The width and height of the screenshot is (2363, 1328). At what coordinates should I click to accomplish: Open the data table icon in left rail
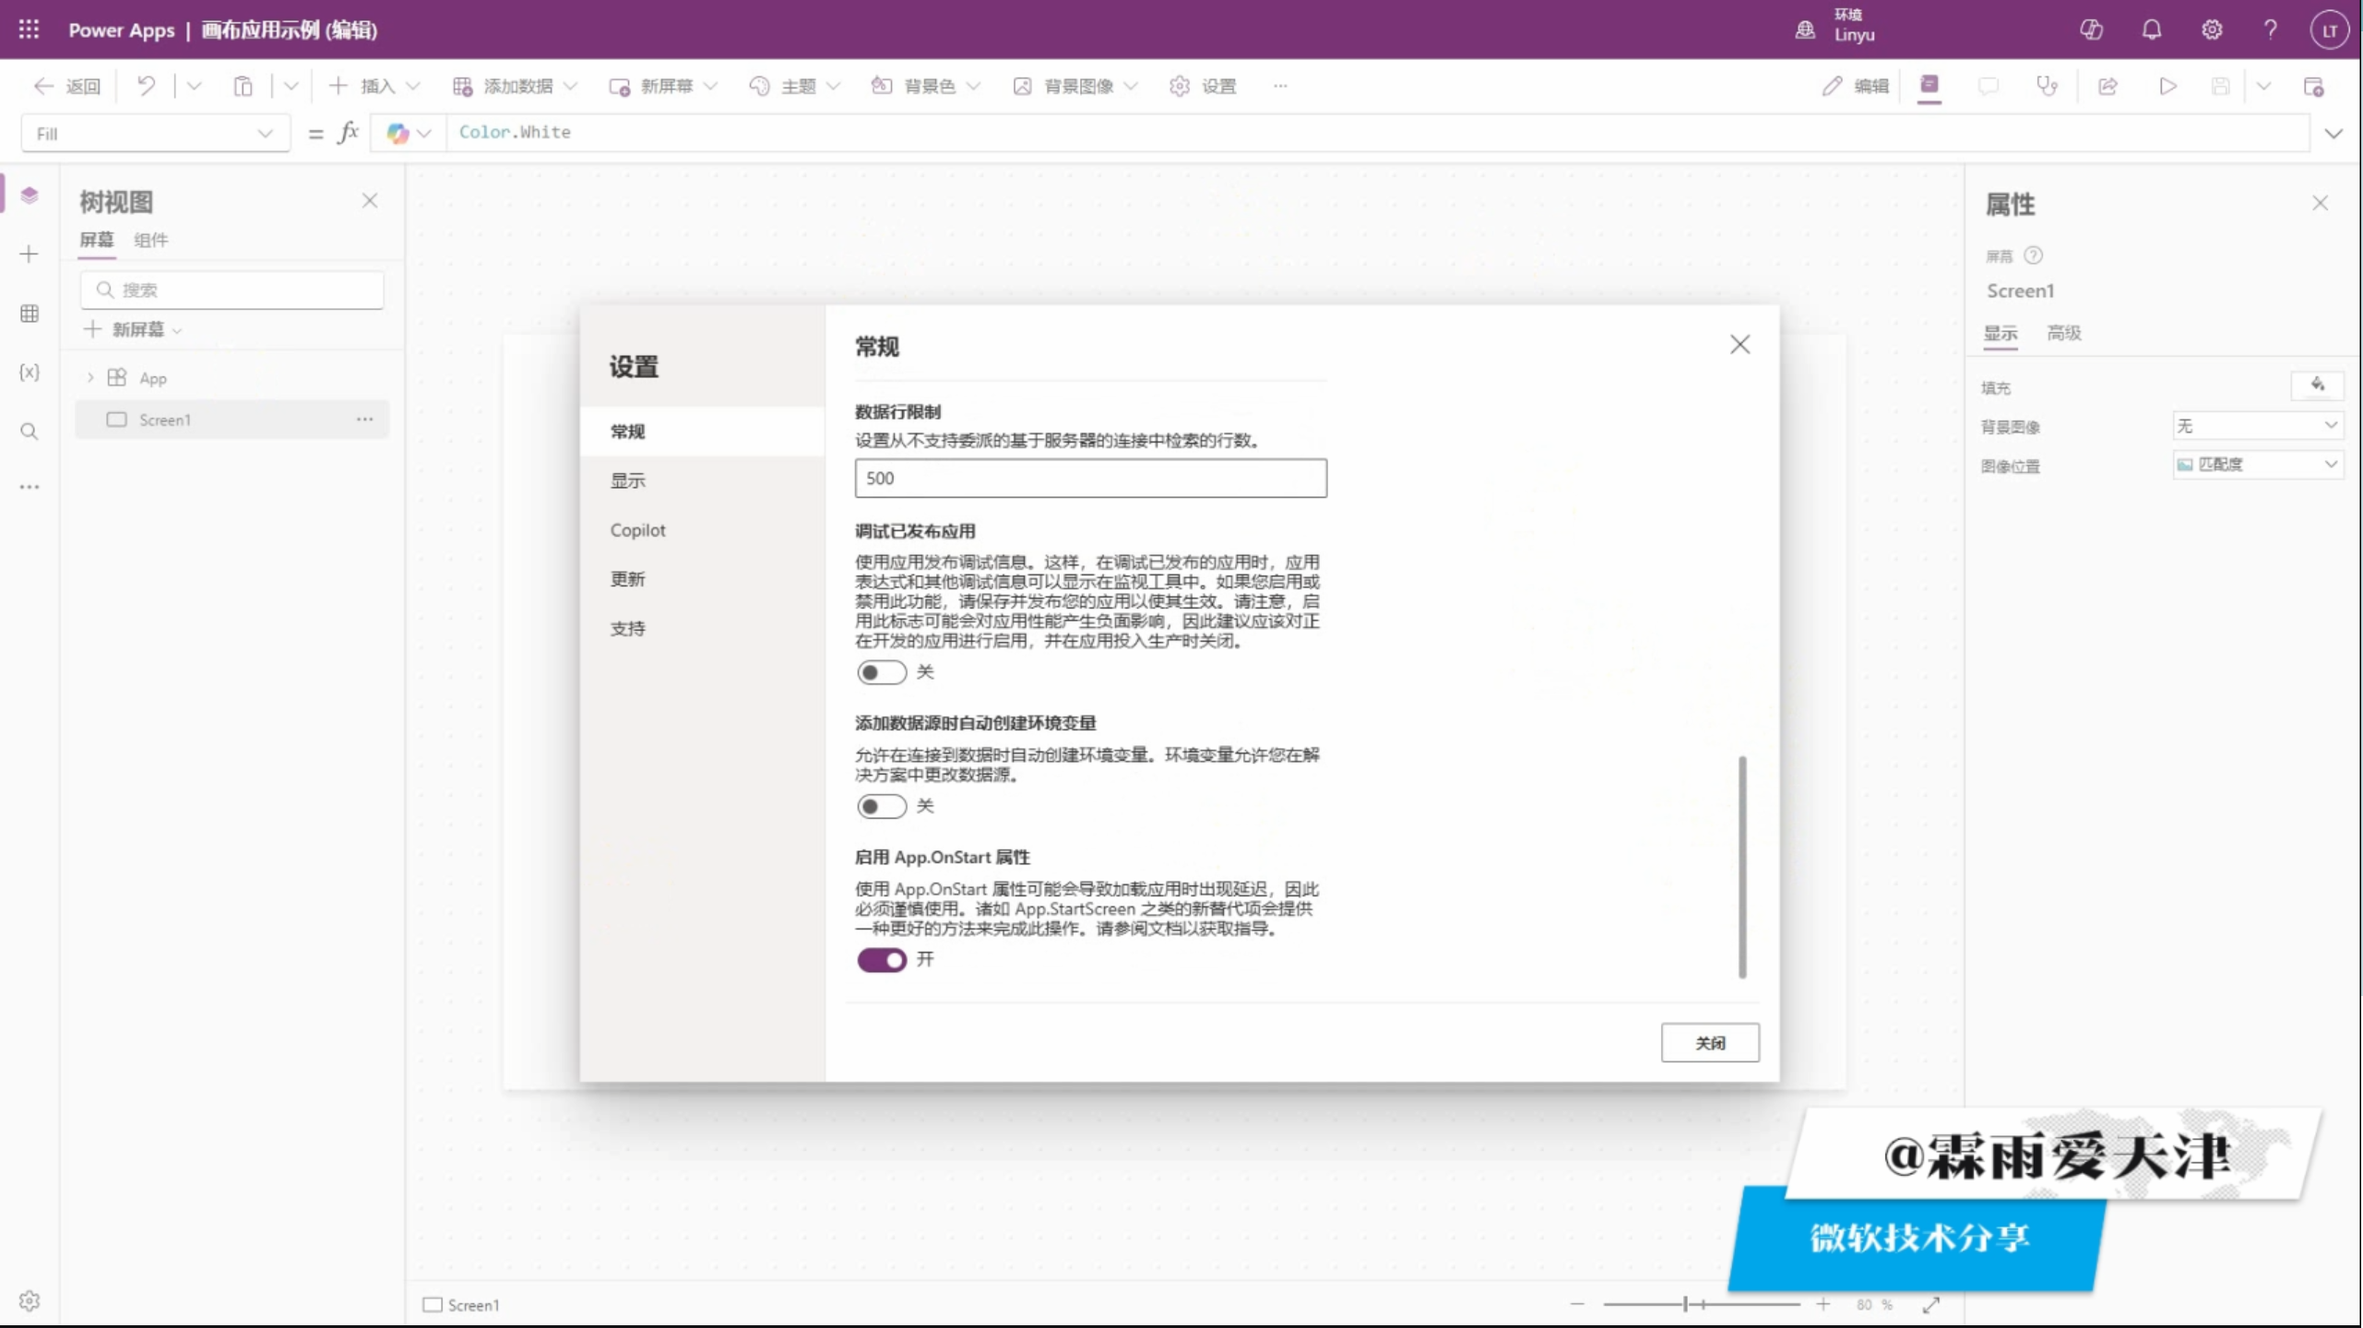(x=29, y=314)
